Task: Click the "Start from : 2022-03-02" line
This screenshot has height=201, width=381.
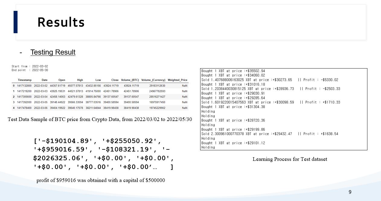Action: tap(30, 66)
